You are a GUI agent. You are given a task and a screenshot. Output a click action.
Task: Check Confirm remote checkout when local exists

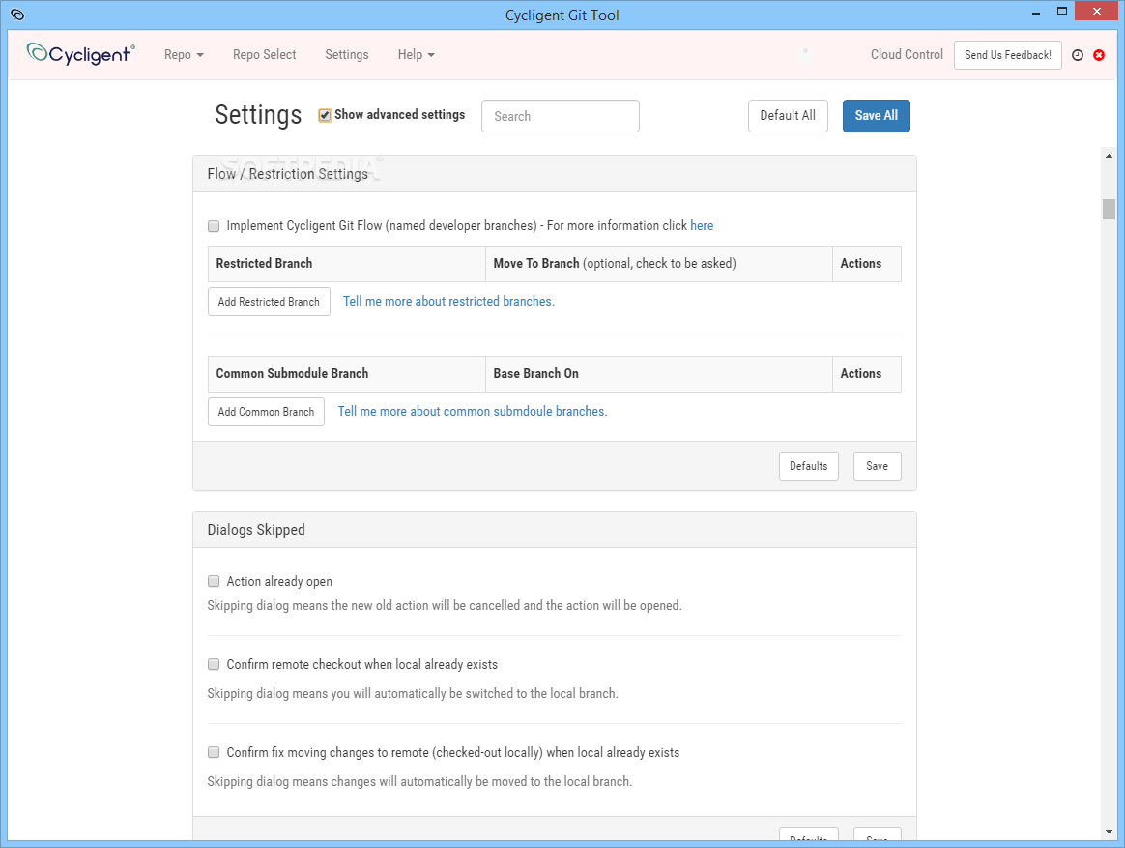pyautogui.click(x=214, y=665)
